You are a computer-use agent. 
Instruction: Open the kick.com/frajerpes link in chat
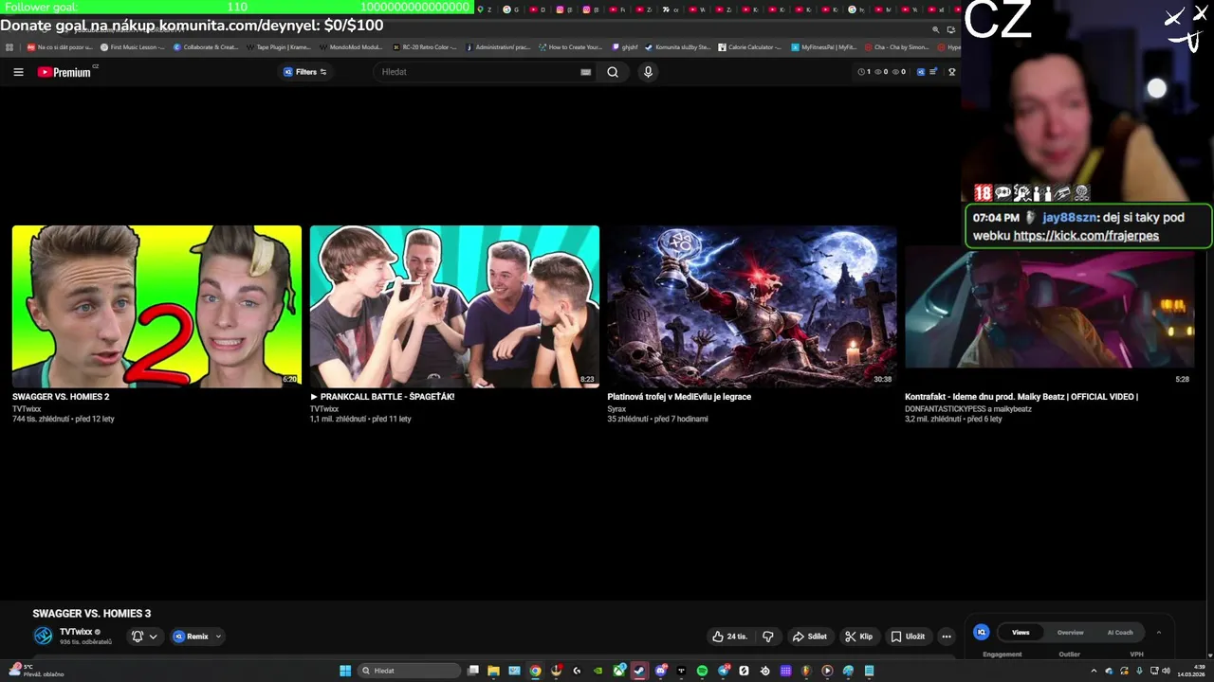tap(1086, 236)
